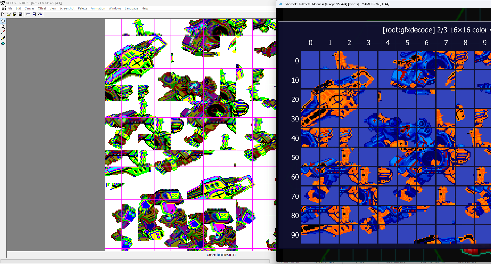
Task: Open the Offset menu
Action: coord(42,8)
